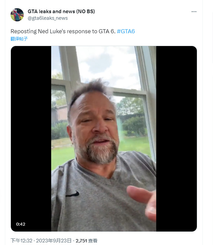Click the right black letterbox bar of the video
Screen dimensions: 213x245
point(176,138)
